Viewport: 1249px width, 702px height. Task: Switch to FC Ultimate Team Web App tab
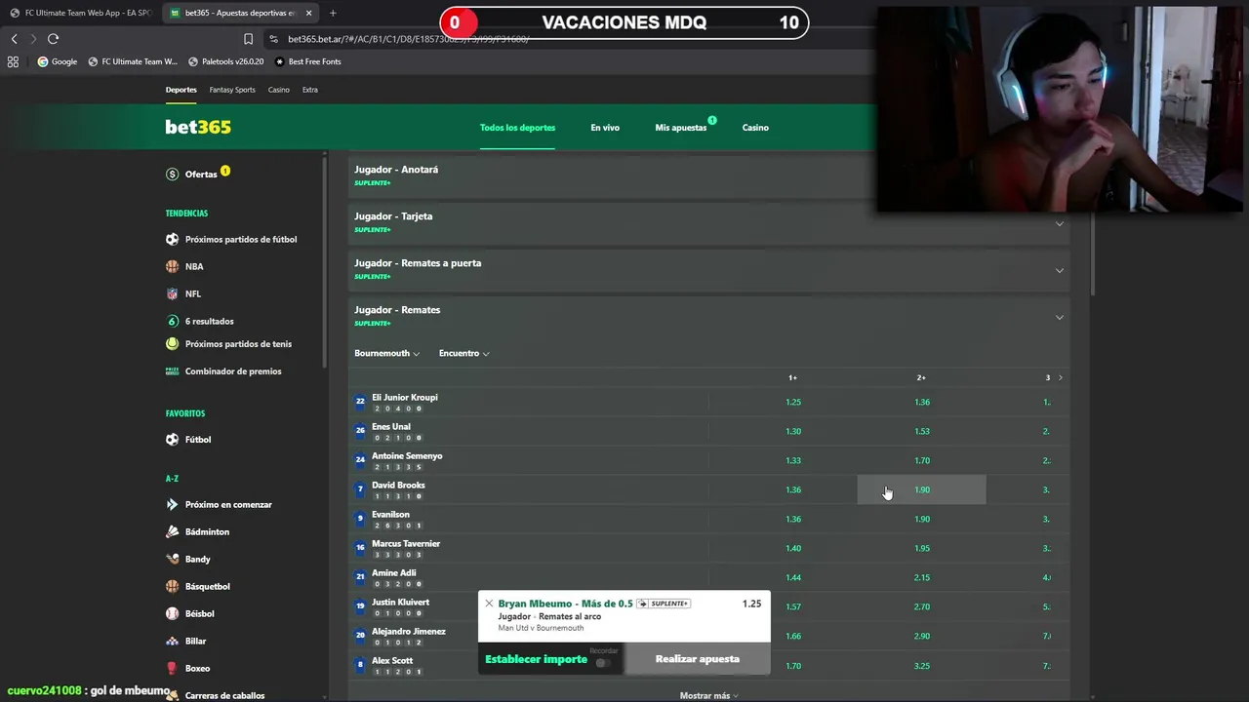tap(80, 13)
